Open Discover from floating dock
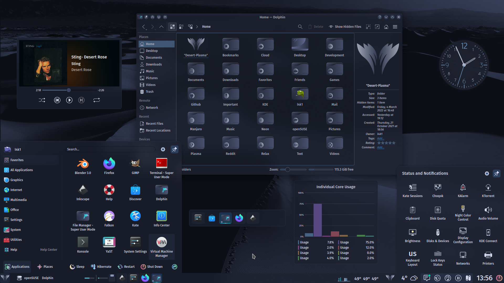The height and width of the screenshot is (283, 504). pos(212,218)
